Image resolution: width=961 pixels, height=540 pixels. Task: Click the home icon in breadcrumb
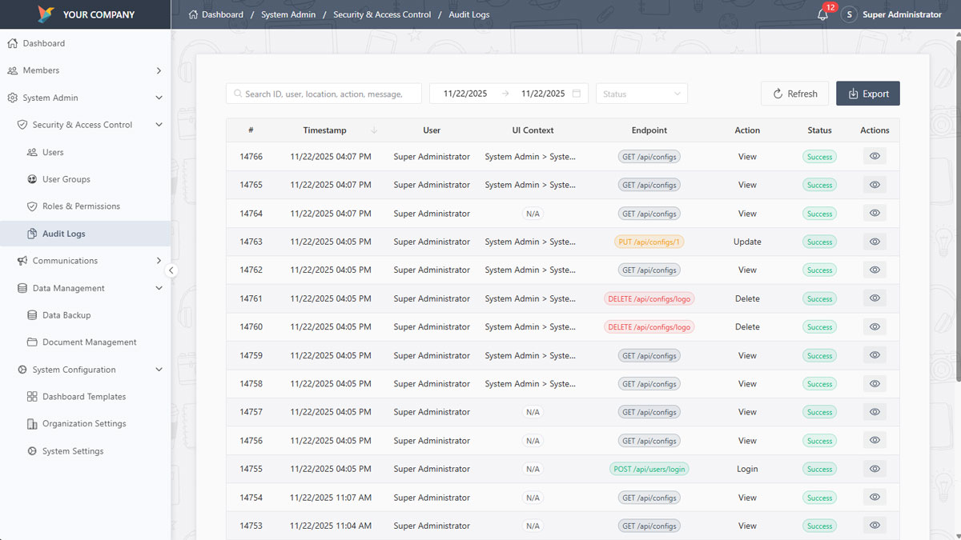193,14
